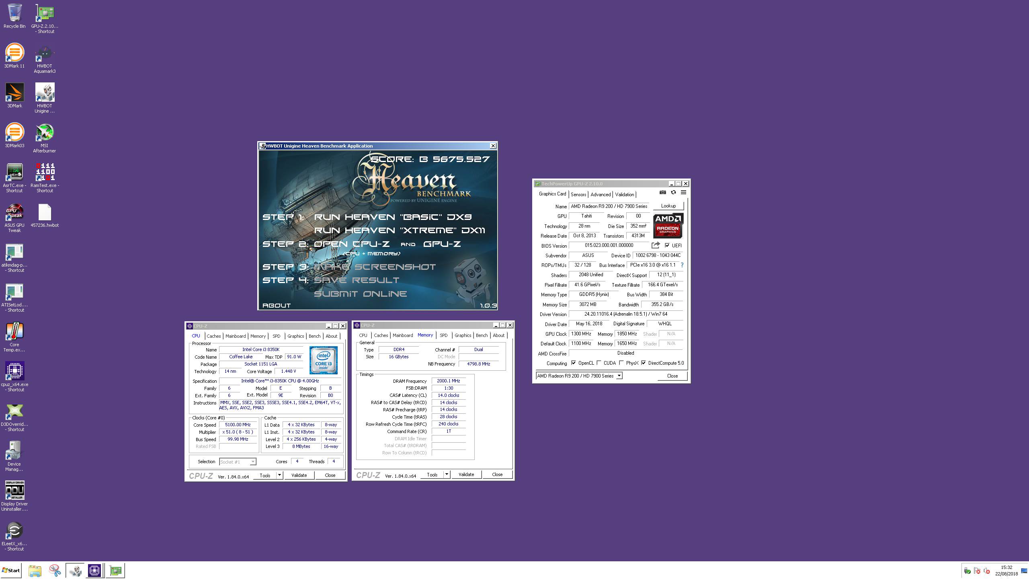Open ELeetX shortcut desktop icon
This screenshot has width=1029, height=579.
coord(14,536)
